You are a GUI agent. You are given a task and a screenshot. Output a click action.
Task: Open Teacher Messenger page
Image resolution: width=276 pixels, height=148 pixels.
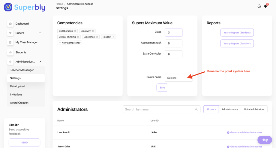[22, 70]
